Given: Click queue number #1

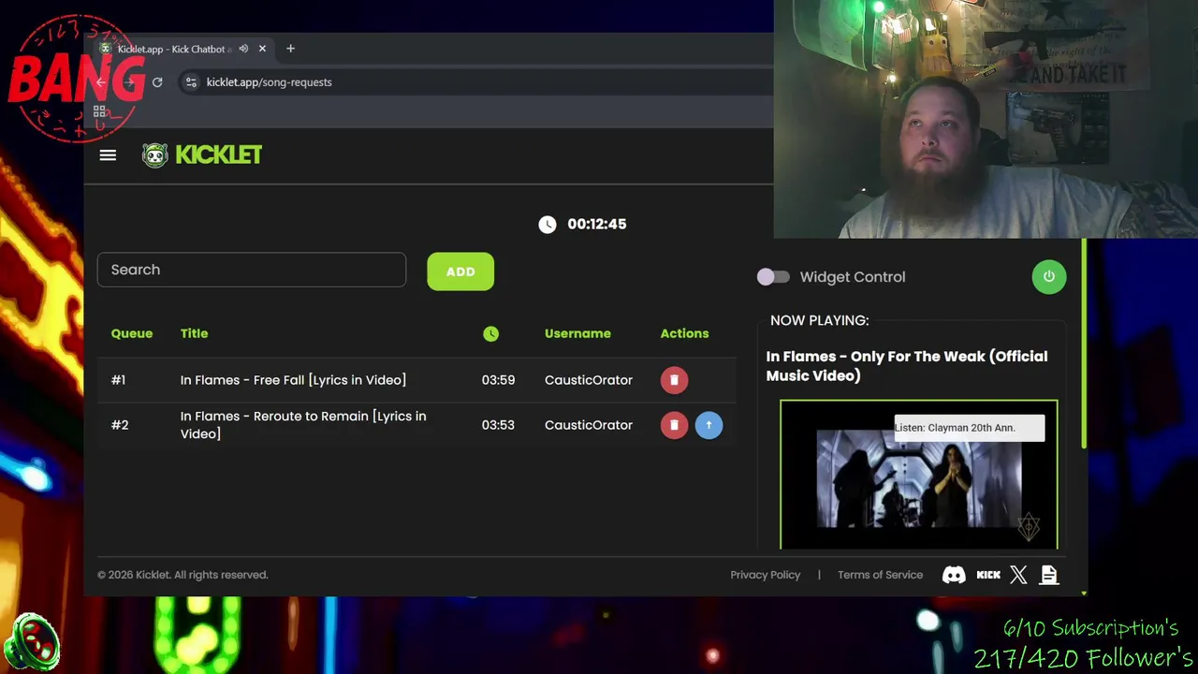Looking at the screenshot, I should tap(118, 380).
